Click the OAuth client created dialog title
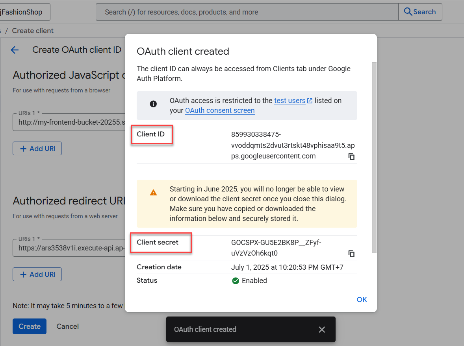This screenshot has height=346, width=464. 183,52
